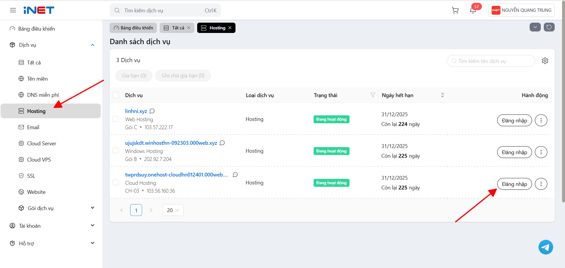
Task: Select page 1 in pagination
Action: pos(136,210)
